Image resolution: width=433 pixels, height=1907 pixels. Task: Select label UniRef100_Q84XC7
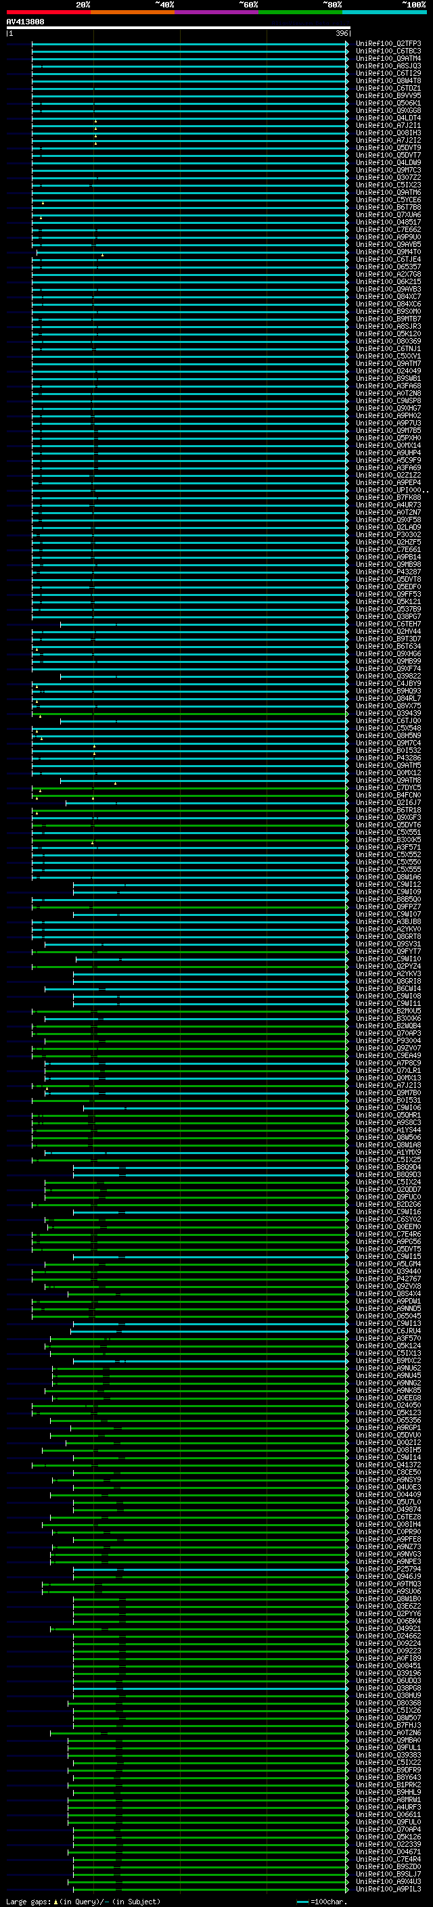point(388,296)
